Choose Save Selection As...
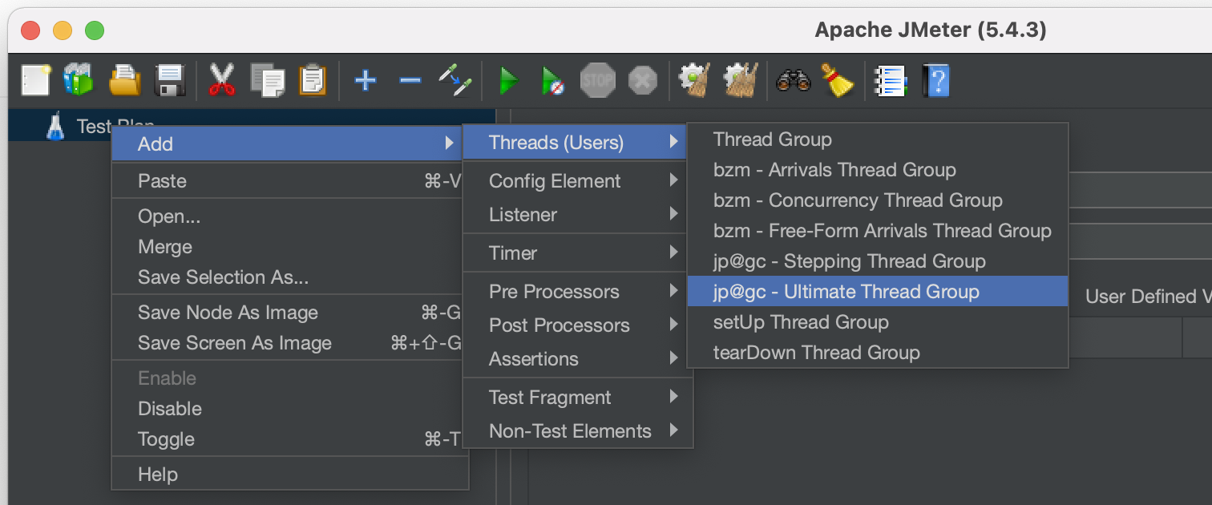Image resolution: width=1212 pixels, height=505 pixels. (289, 277)
